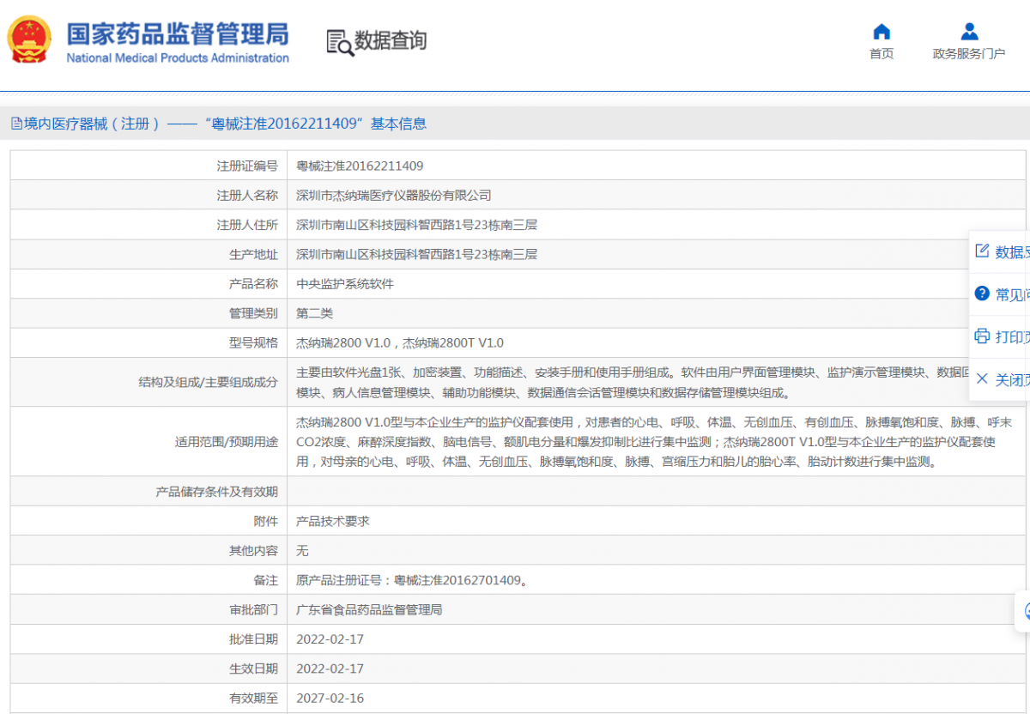Click the 结构及组成 description text
Image resolution: width=1030 pixels, height=714 pixels.
point(633,383)
